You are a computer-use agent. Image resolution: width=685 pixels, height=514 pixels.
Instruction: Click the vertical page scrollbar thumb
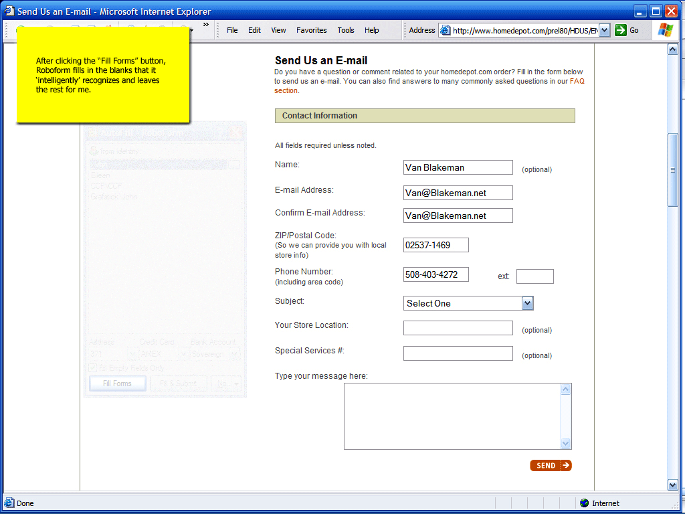click(x=672, y=170)
